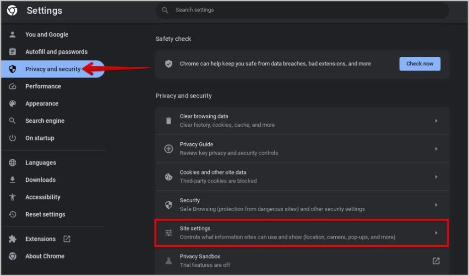Click the reset clock icon for Reset settings

(12, 214)
